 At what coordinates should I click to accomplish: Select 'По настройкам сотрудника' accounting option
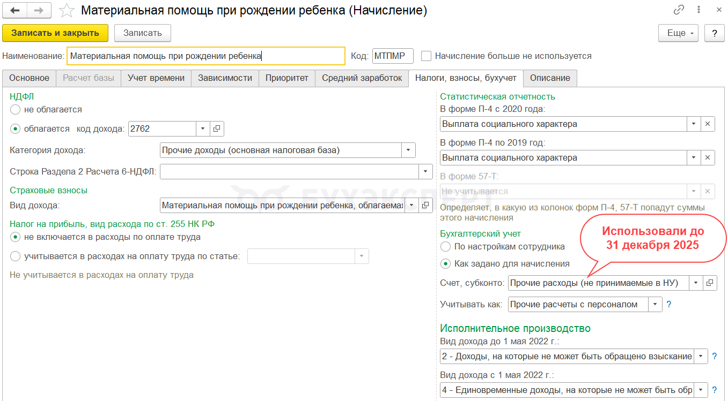[445, 247]
